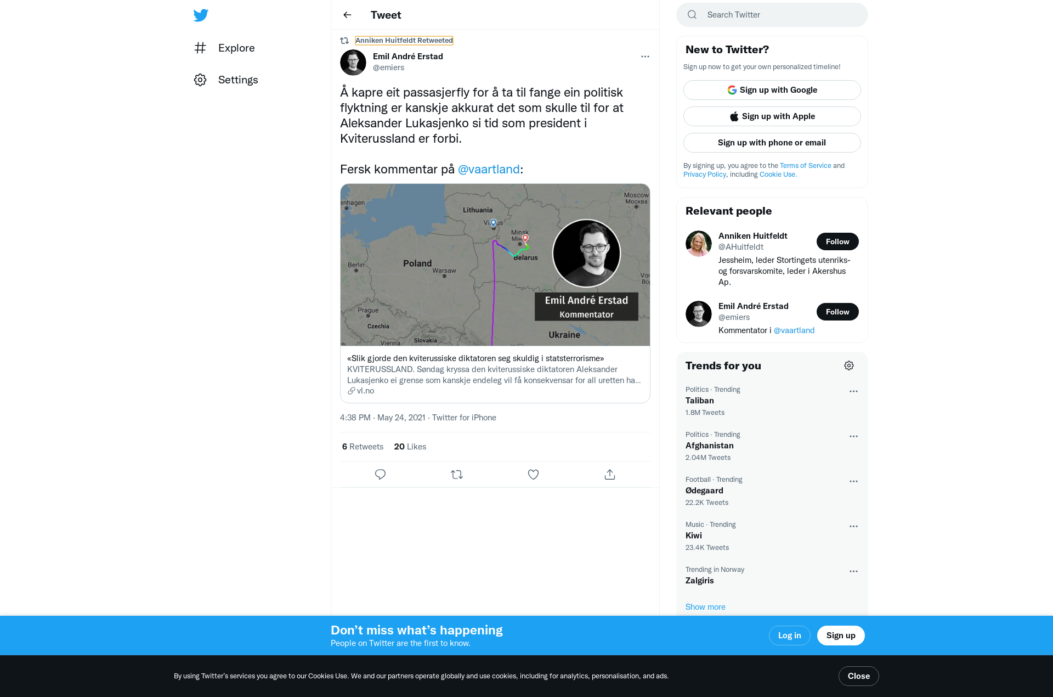The image size is (1053, 697).
Task: Open more options for the Ødegaard trend
Action: tap(853, 481)
